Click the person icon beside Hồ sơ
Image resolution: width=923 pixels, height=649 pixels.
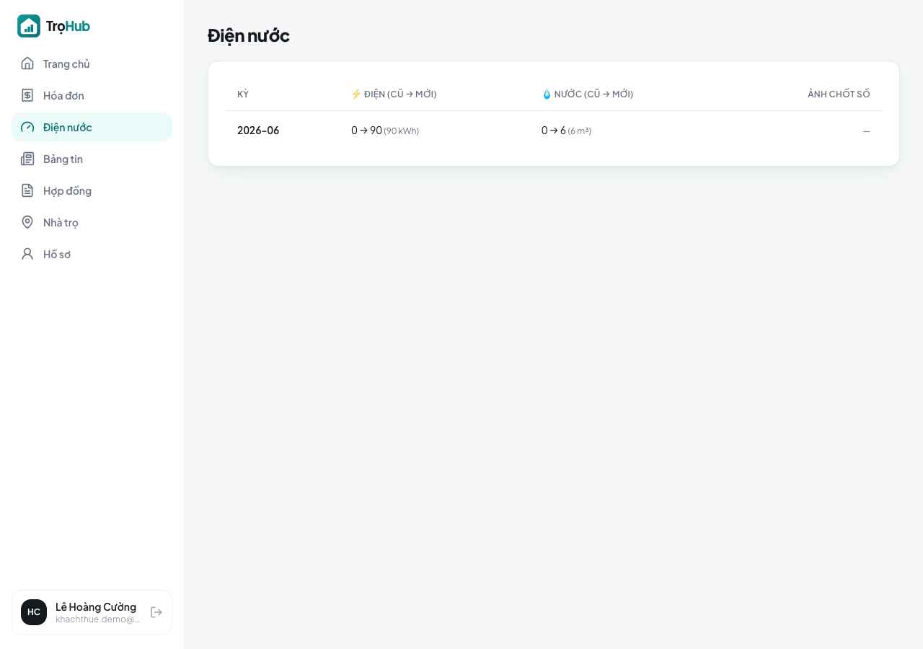tap(27, 254)
